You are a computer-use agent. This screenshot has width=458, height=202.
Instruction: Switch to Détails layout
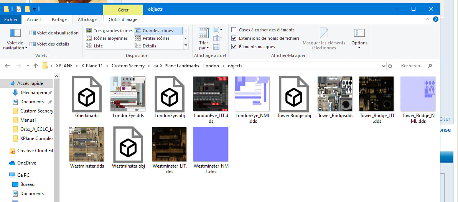click(x=145, y=46)
